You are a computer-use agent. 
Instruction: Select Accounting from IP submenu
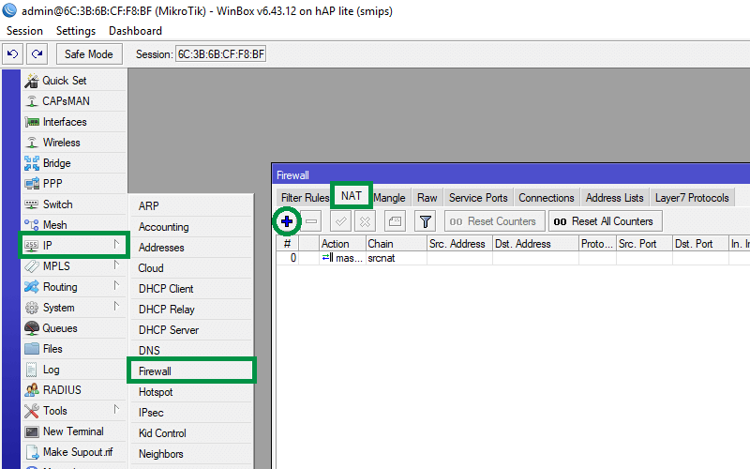191,226
